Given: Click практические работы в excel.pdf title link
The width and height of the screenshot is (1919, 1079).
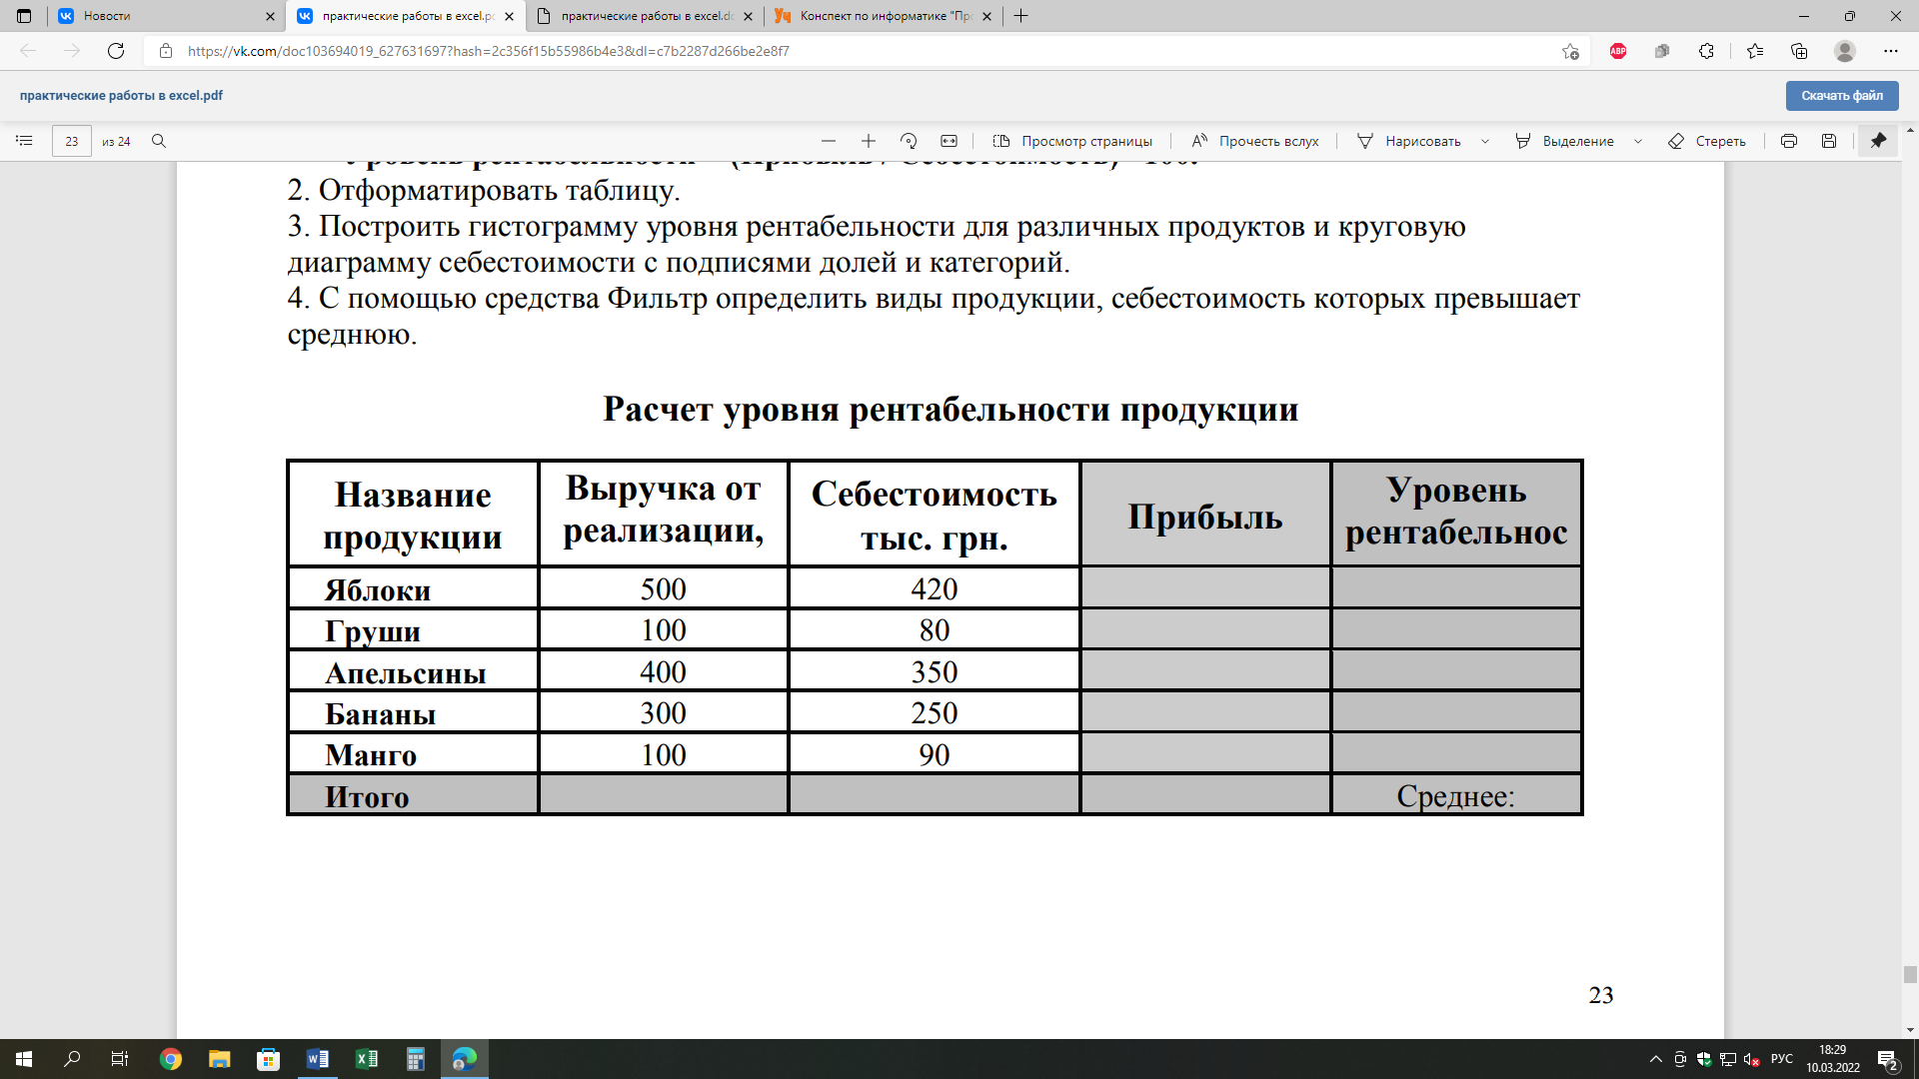Looking at the screenshot, I should [x=121, y=96].
